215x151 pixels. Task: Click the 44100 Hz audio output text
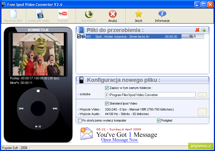point(127,114)
